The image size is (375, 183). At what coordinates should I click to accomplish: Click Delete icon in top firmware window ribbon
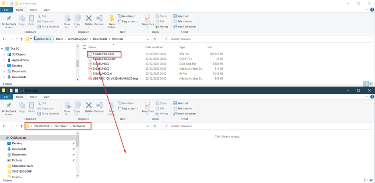point(89,20)
